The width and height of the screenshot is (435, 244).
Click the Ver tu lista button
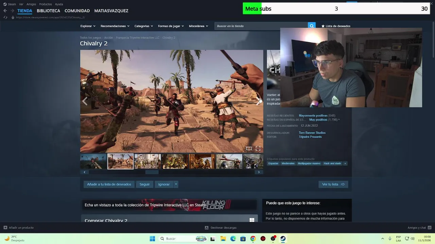(x=333, y=184)
